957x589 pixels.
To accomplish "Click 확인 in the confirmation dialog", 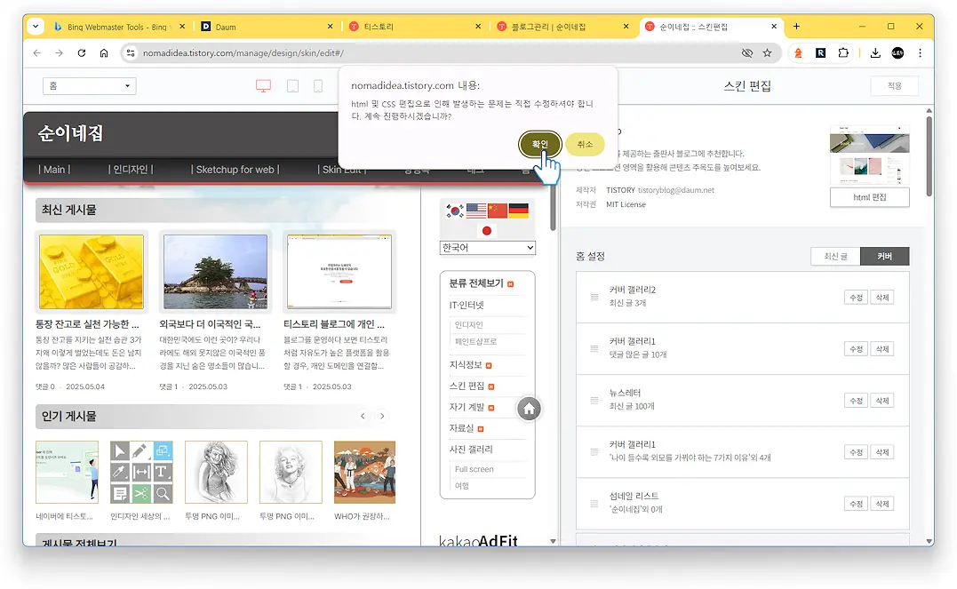I will (x=538, y=144).
